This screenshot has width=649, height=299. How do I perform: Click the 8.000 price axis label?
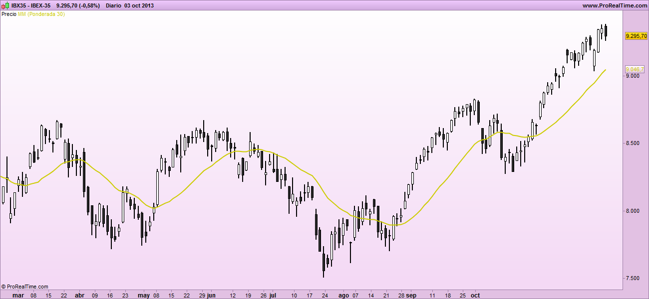tap(632, 211)
